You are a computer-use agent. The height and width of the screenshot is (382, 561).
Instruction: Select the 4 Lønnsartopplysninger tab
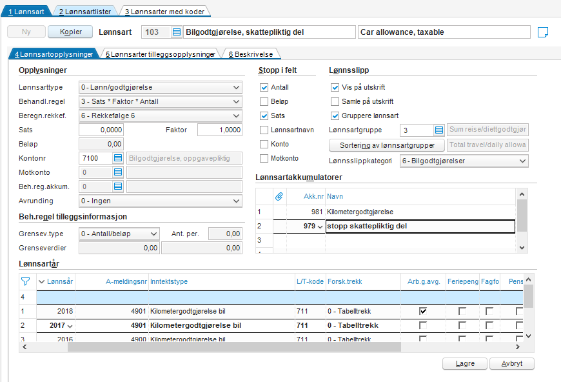point(54,54)
